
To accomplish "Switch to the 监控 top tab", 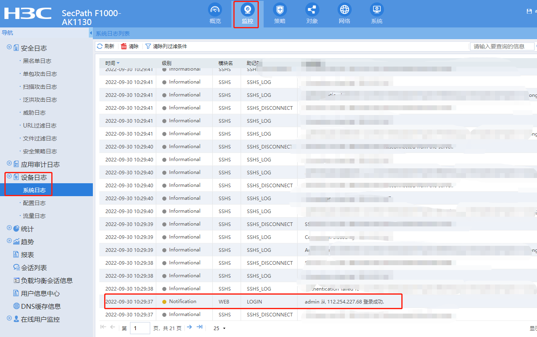I will coord(247,14).
